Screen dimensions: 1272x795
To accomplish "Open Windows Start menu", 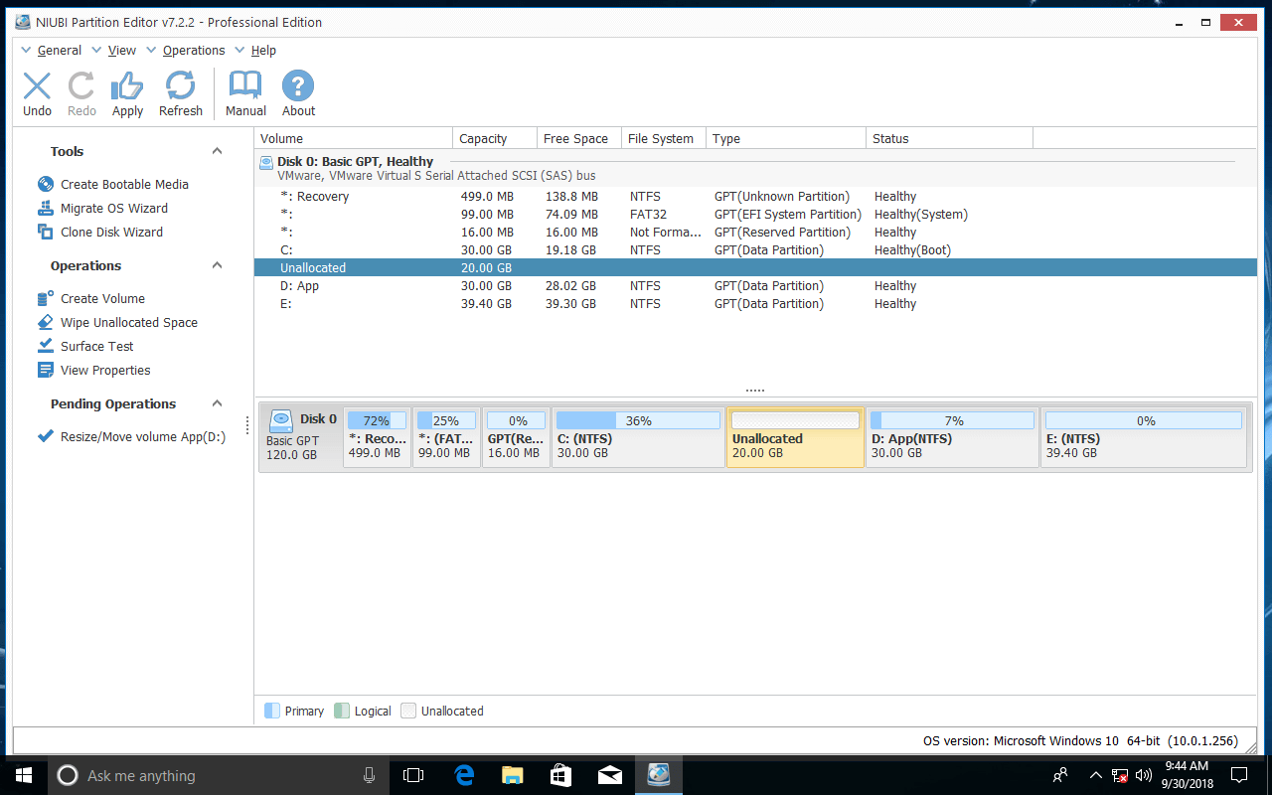I will (x=23, y=775).
